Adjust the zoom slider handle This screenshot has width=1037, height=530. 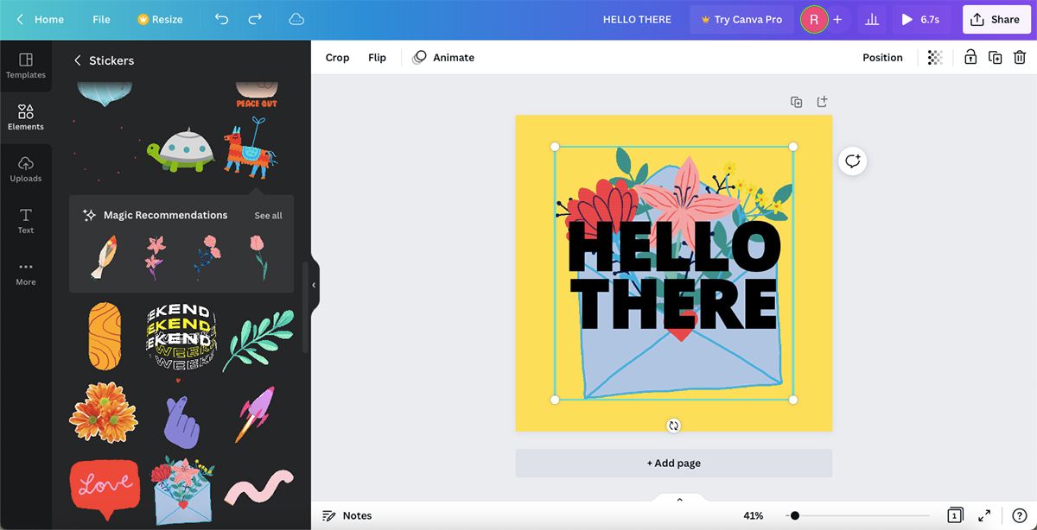coord(795,515)
